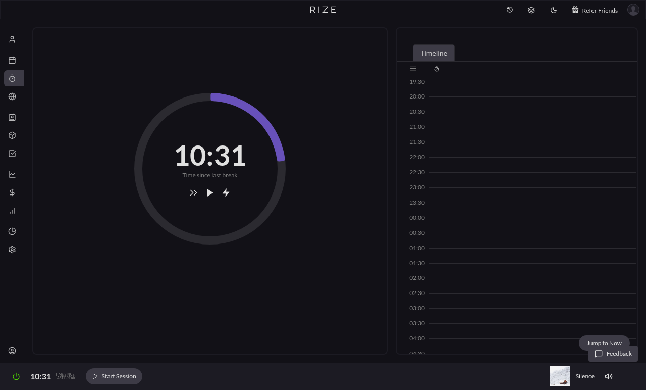Image resolution: width=646 pixels, height=390 pixels.
Task: Open the pie chart icon in sidebar
Action: click(x=12, y=231)
